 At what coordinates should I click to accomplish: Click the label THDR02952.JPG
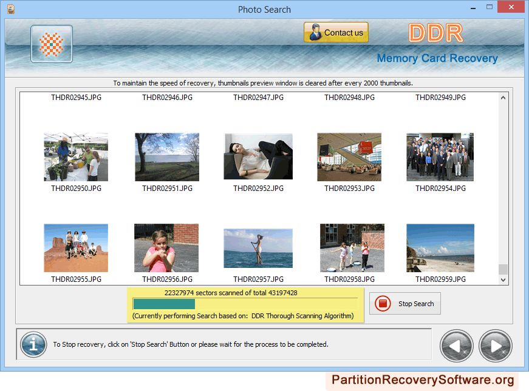point(259,189)
